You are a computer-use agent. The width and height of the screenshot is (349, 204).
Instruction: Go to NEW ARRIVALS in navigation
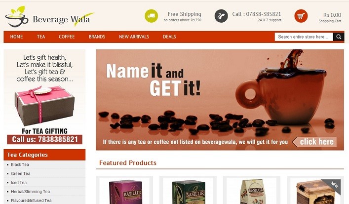pyautogui.click(x=134, y=37)
